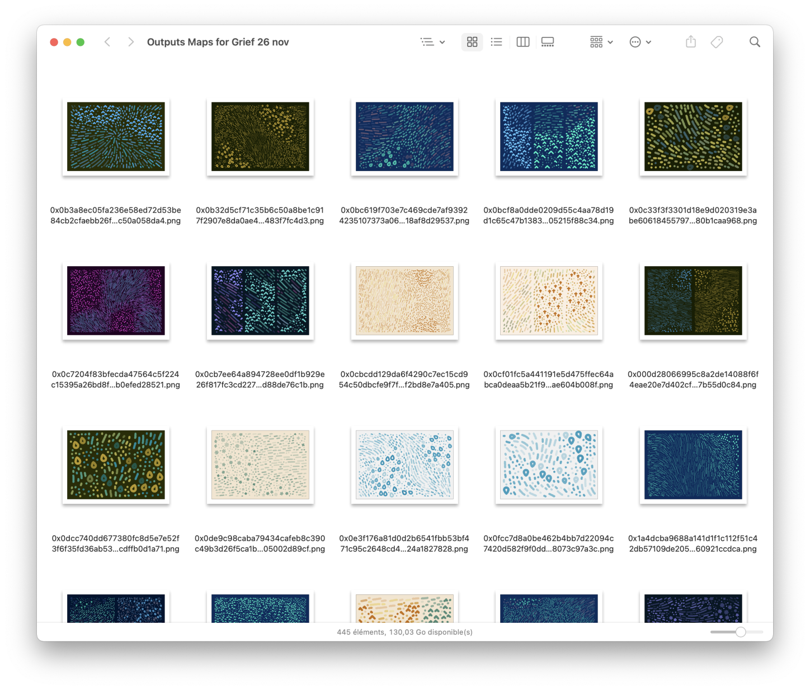Open the More actions ellipsis menu

tap(640, 42)
